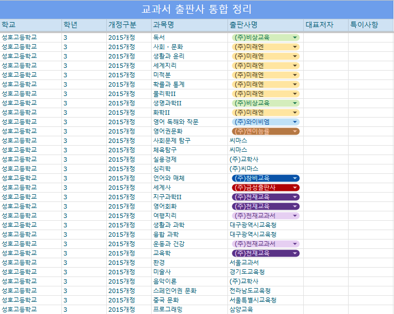Click 성호고등학교 cell in 프로그래밍 row

click(30, 310)
